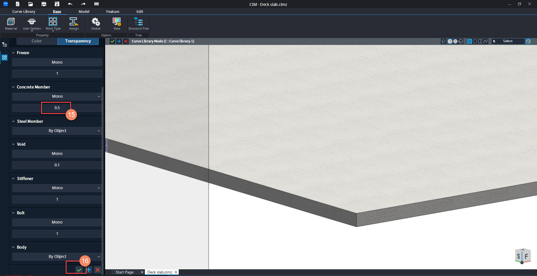Open Concrete Member Mono dropdown
The height and width of the screenshot is (276, 537).
(x=57, y=96)
